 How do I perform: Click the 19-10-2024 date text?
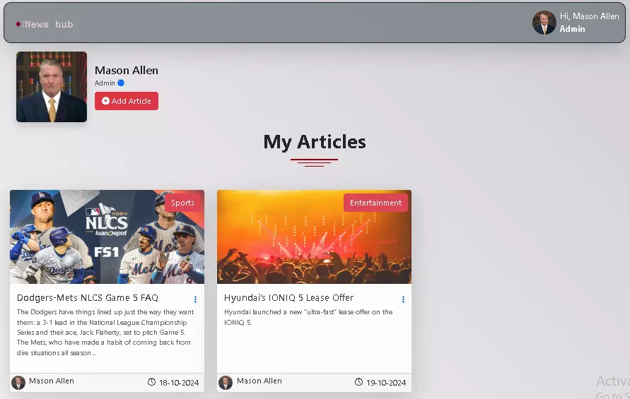click(386, 383)
